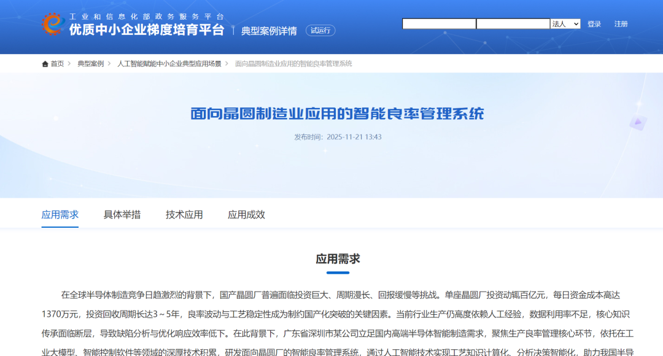
Task: Click the home icon in the breadcrumb
Action: (44, 63)
